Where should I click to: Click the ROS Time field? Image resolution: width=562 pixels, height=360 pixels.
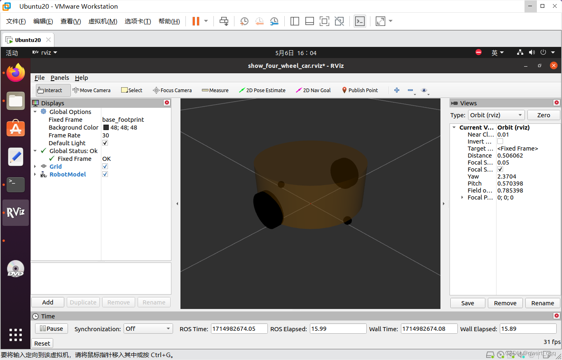(x=239, y=329)
